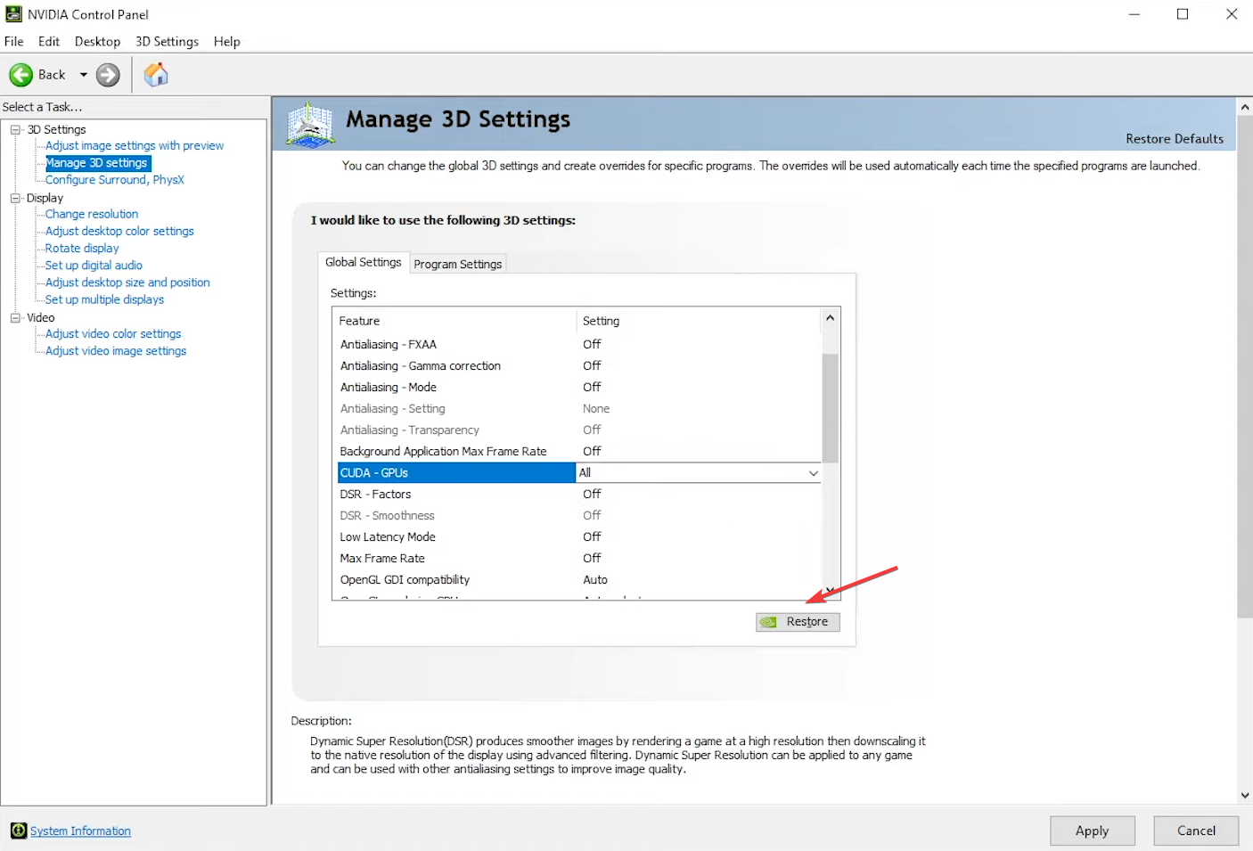Screen dimensions: 1253x851
Task: Click the settings list scrollbar thumb
Action: click(830, 407)
